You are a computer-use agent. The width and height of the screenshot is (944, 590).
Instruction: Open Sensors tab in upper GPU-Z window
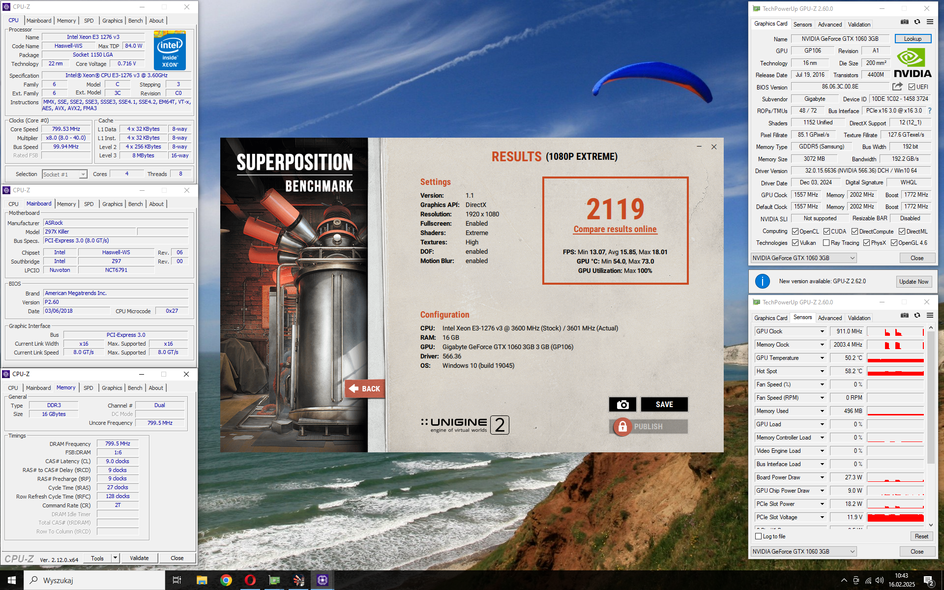802,25
